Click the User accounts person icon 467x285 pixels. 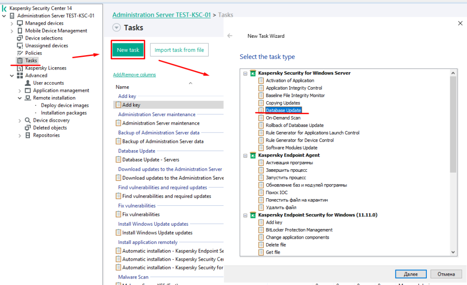click(x=28, y=83)
